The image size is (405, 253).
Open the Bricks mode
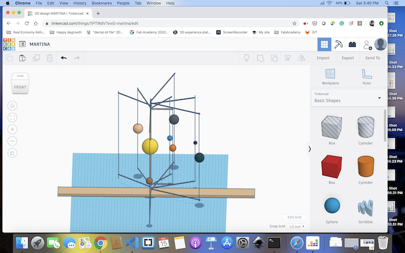352,44
